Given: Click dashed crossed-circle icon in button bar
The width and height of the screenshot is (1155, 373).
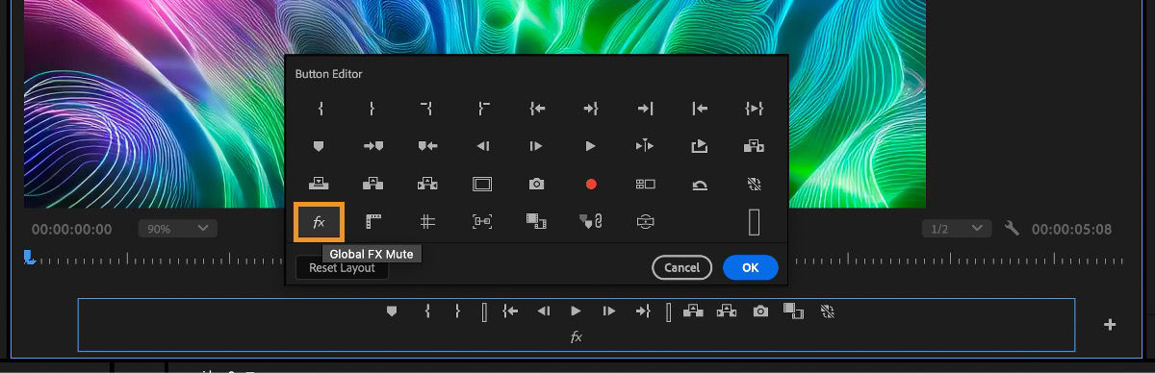Looking at the screenshot, I should click(827, 311).
